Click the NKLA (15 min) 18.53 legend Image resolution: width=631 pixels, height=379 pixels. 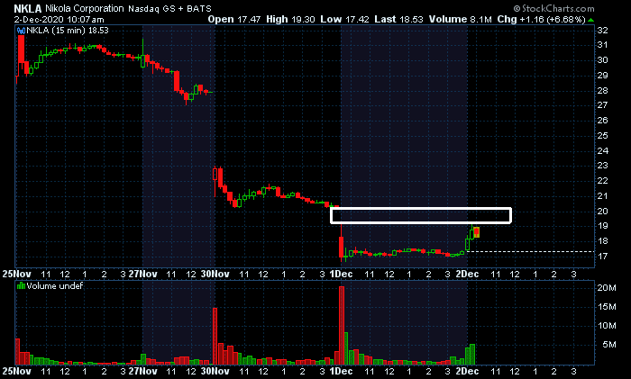pos(68,31)
